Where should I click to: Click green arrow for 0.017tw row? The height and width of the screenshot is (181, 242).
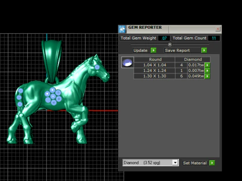click(207, 65)
